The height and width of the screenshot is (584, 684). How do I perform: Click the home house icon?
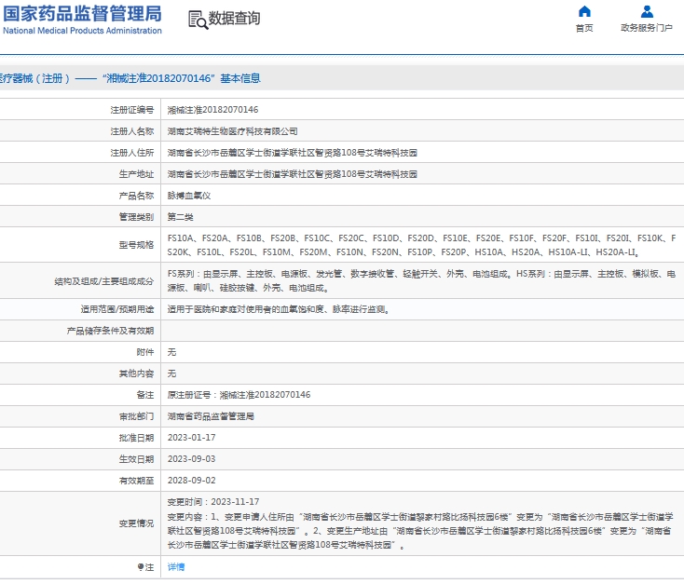click(584, 11)
